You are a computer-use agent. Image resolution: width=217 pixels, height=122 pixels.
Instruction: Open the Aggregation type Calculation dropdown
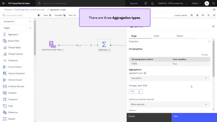point(170,78)
